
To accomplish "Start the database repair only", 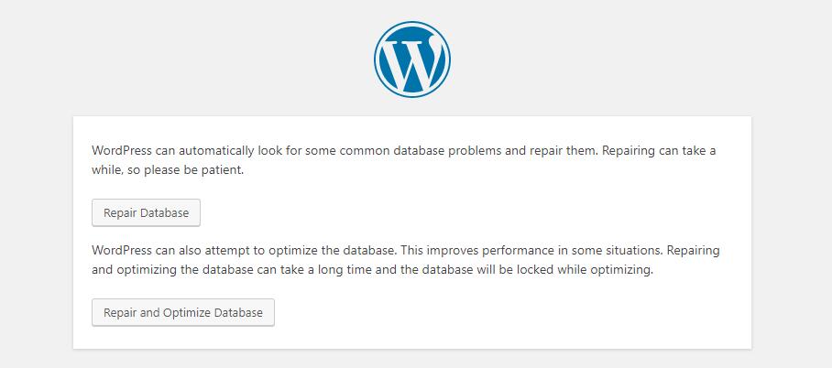I will 146,212.
